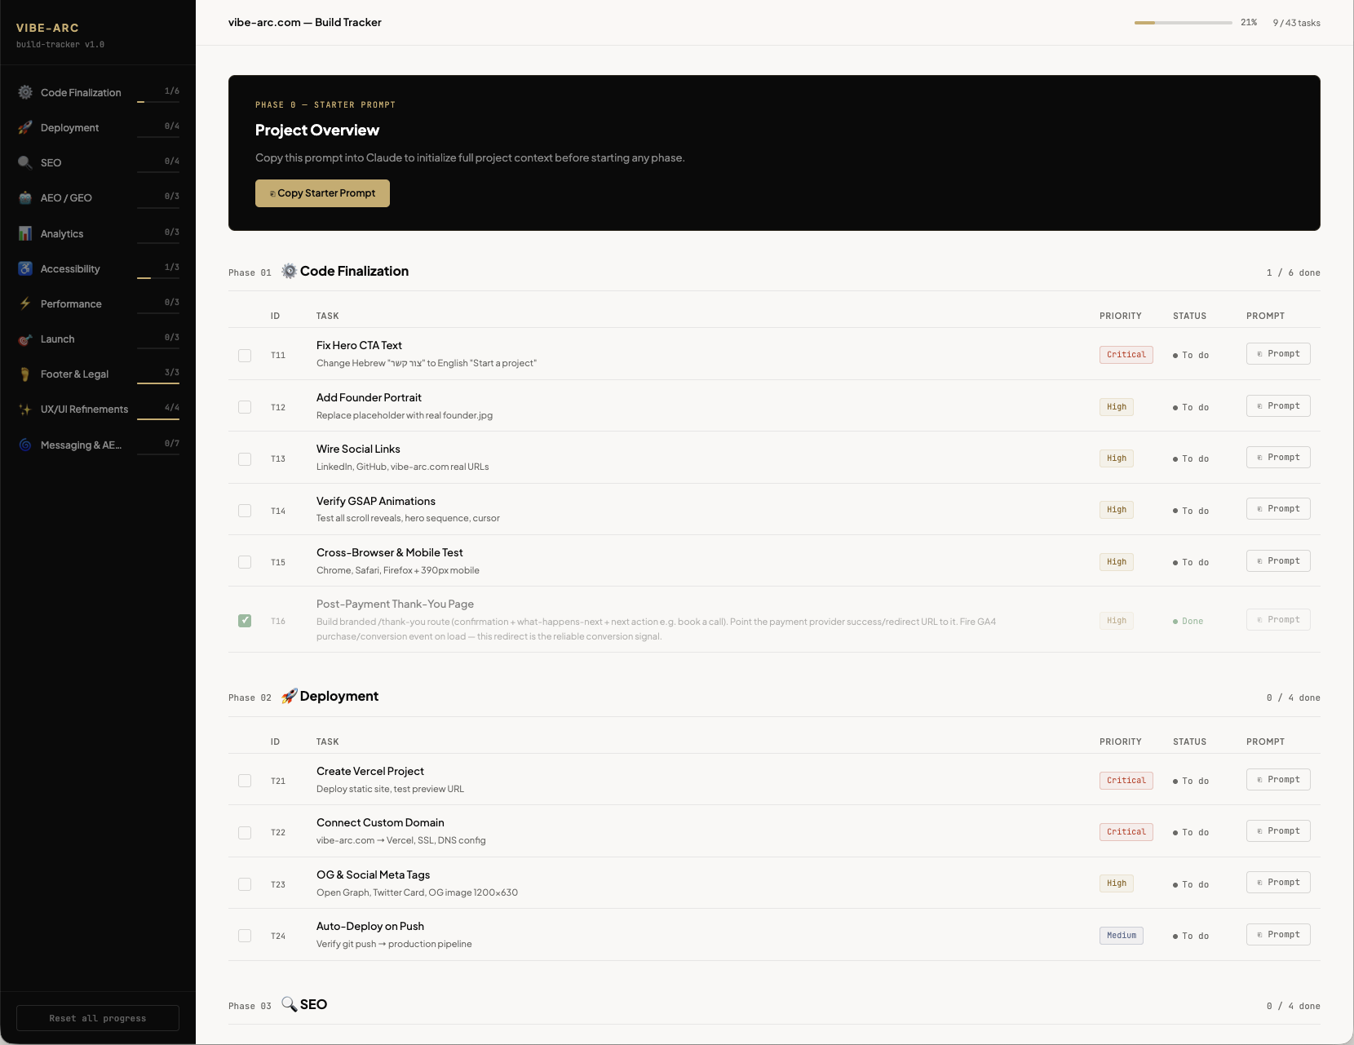Check the T21 Create Vercel Project checkbox
Screen dimensions: 1354x1045
tap(245, 781)
